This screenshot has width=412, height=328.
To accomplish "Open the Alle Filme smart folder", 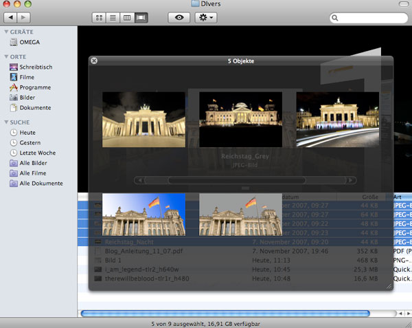I will [28, 173].
